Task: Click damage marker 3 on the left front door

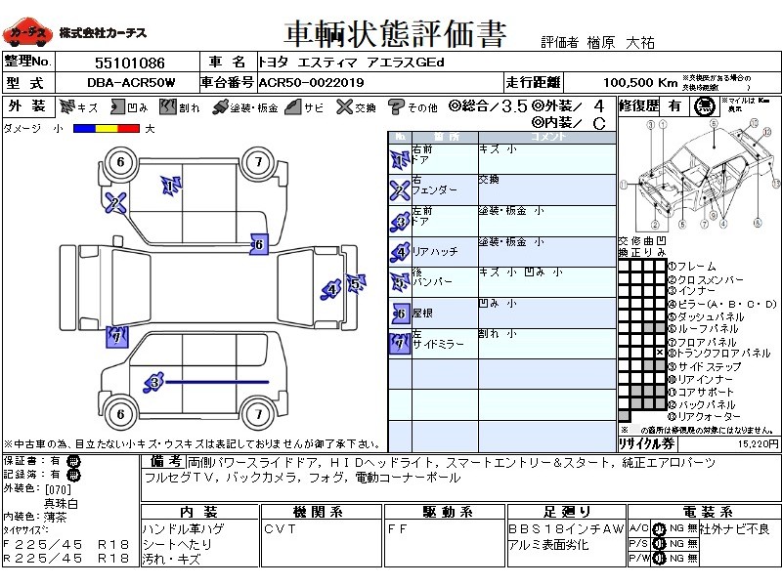Action: (153, 383)
